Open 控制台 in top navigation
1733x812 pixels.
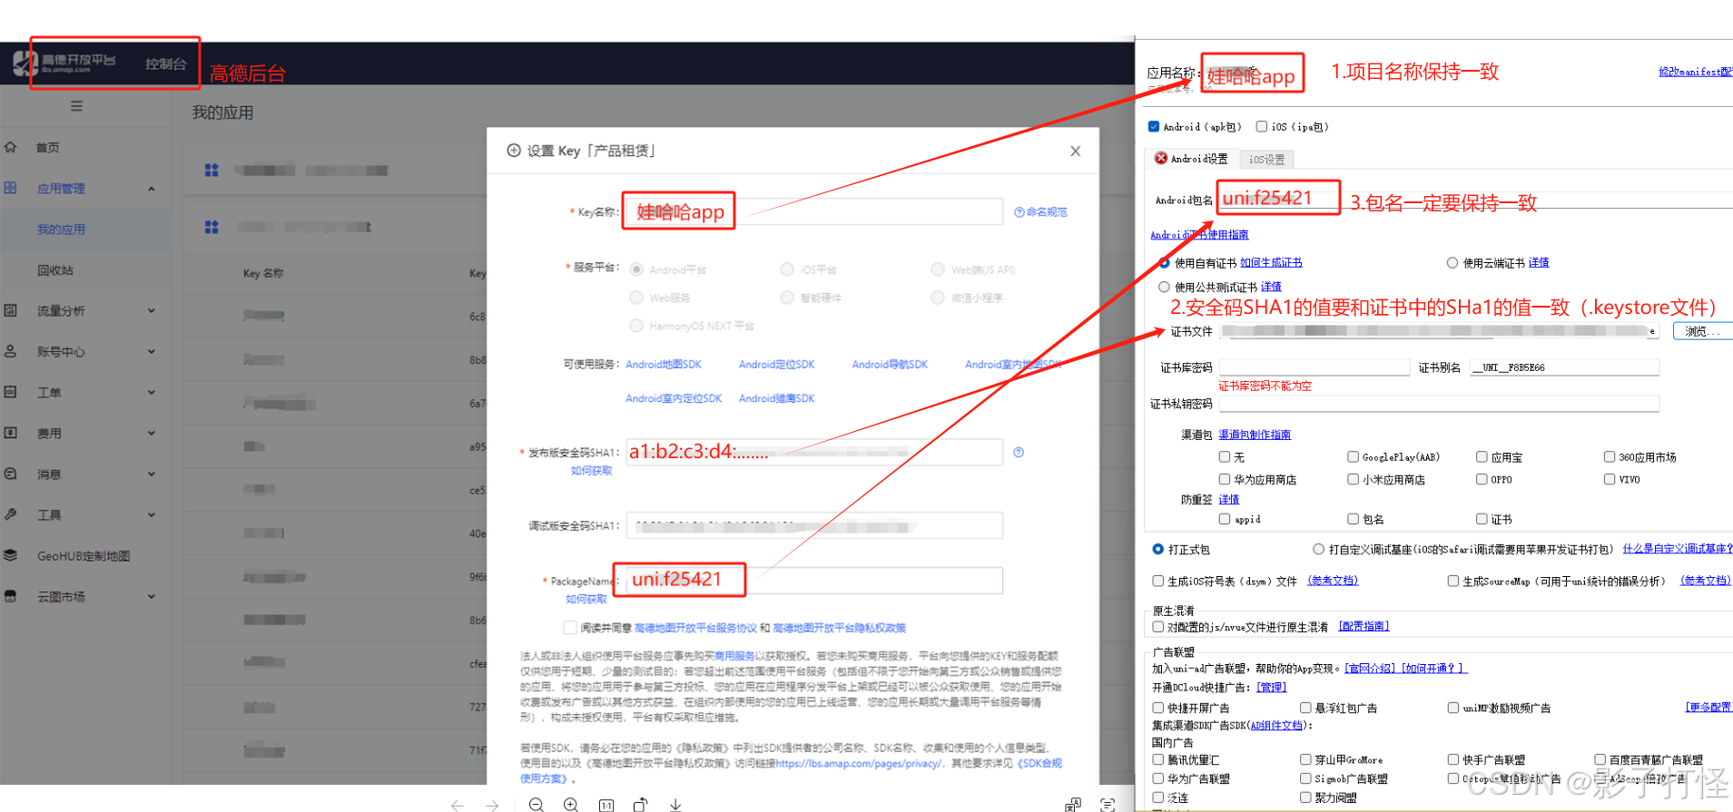point(165,64)
